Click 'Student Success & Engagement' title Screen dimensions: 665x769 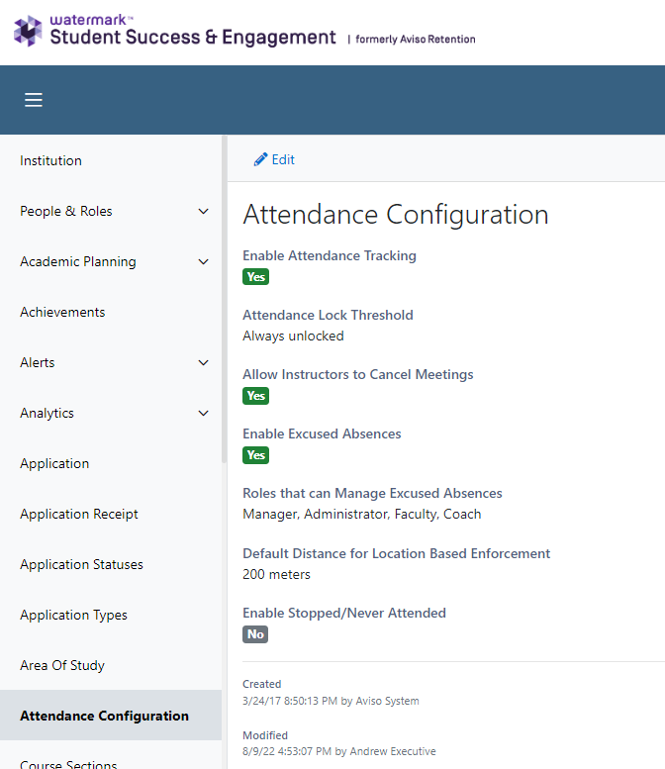tap(193, 38)
